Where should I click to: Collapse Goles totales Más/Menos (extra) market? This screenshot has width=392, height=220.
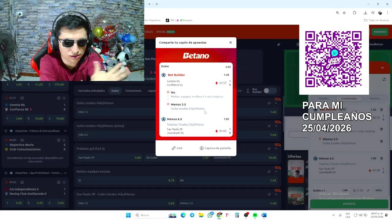[276, 126]
